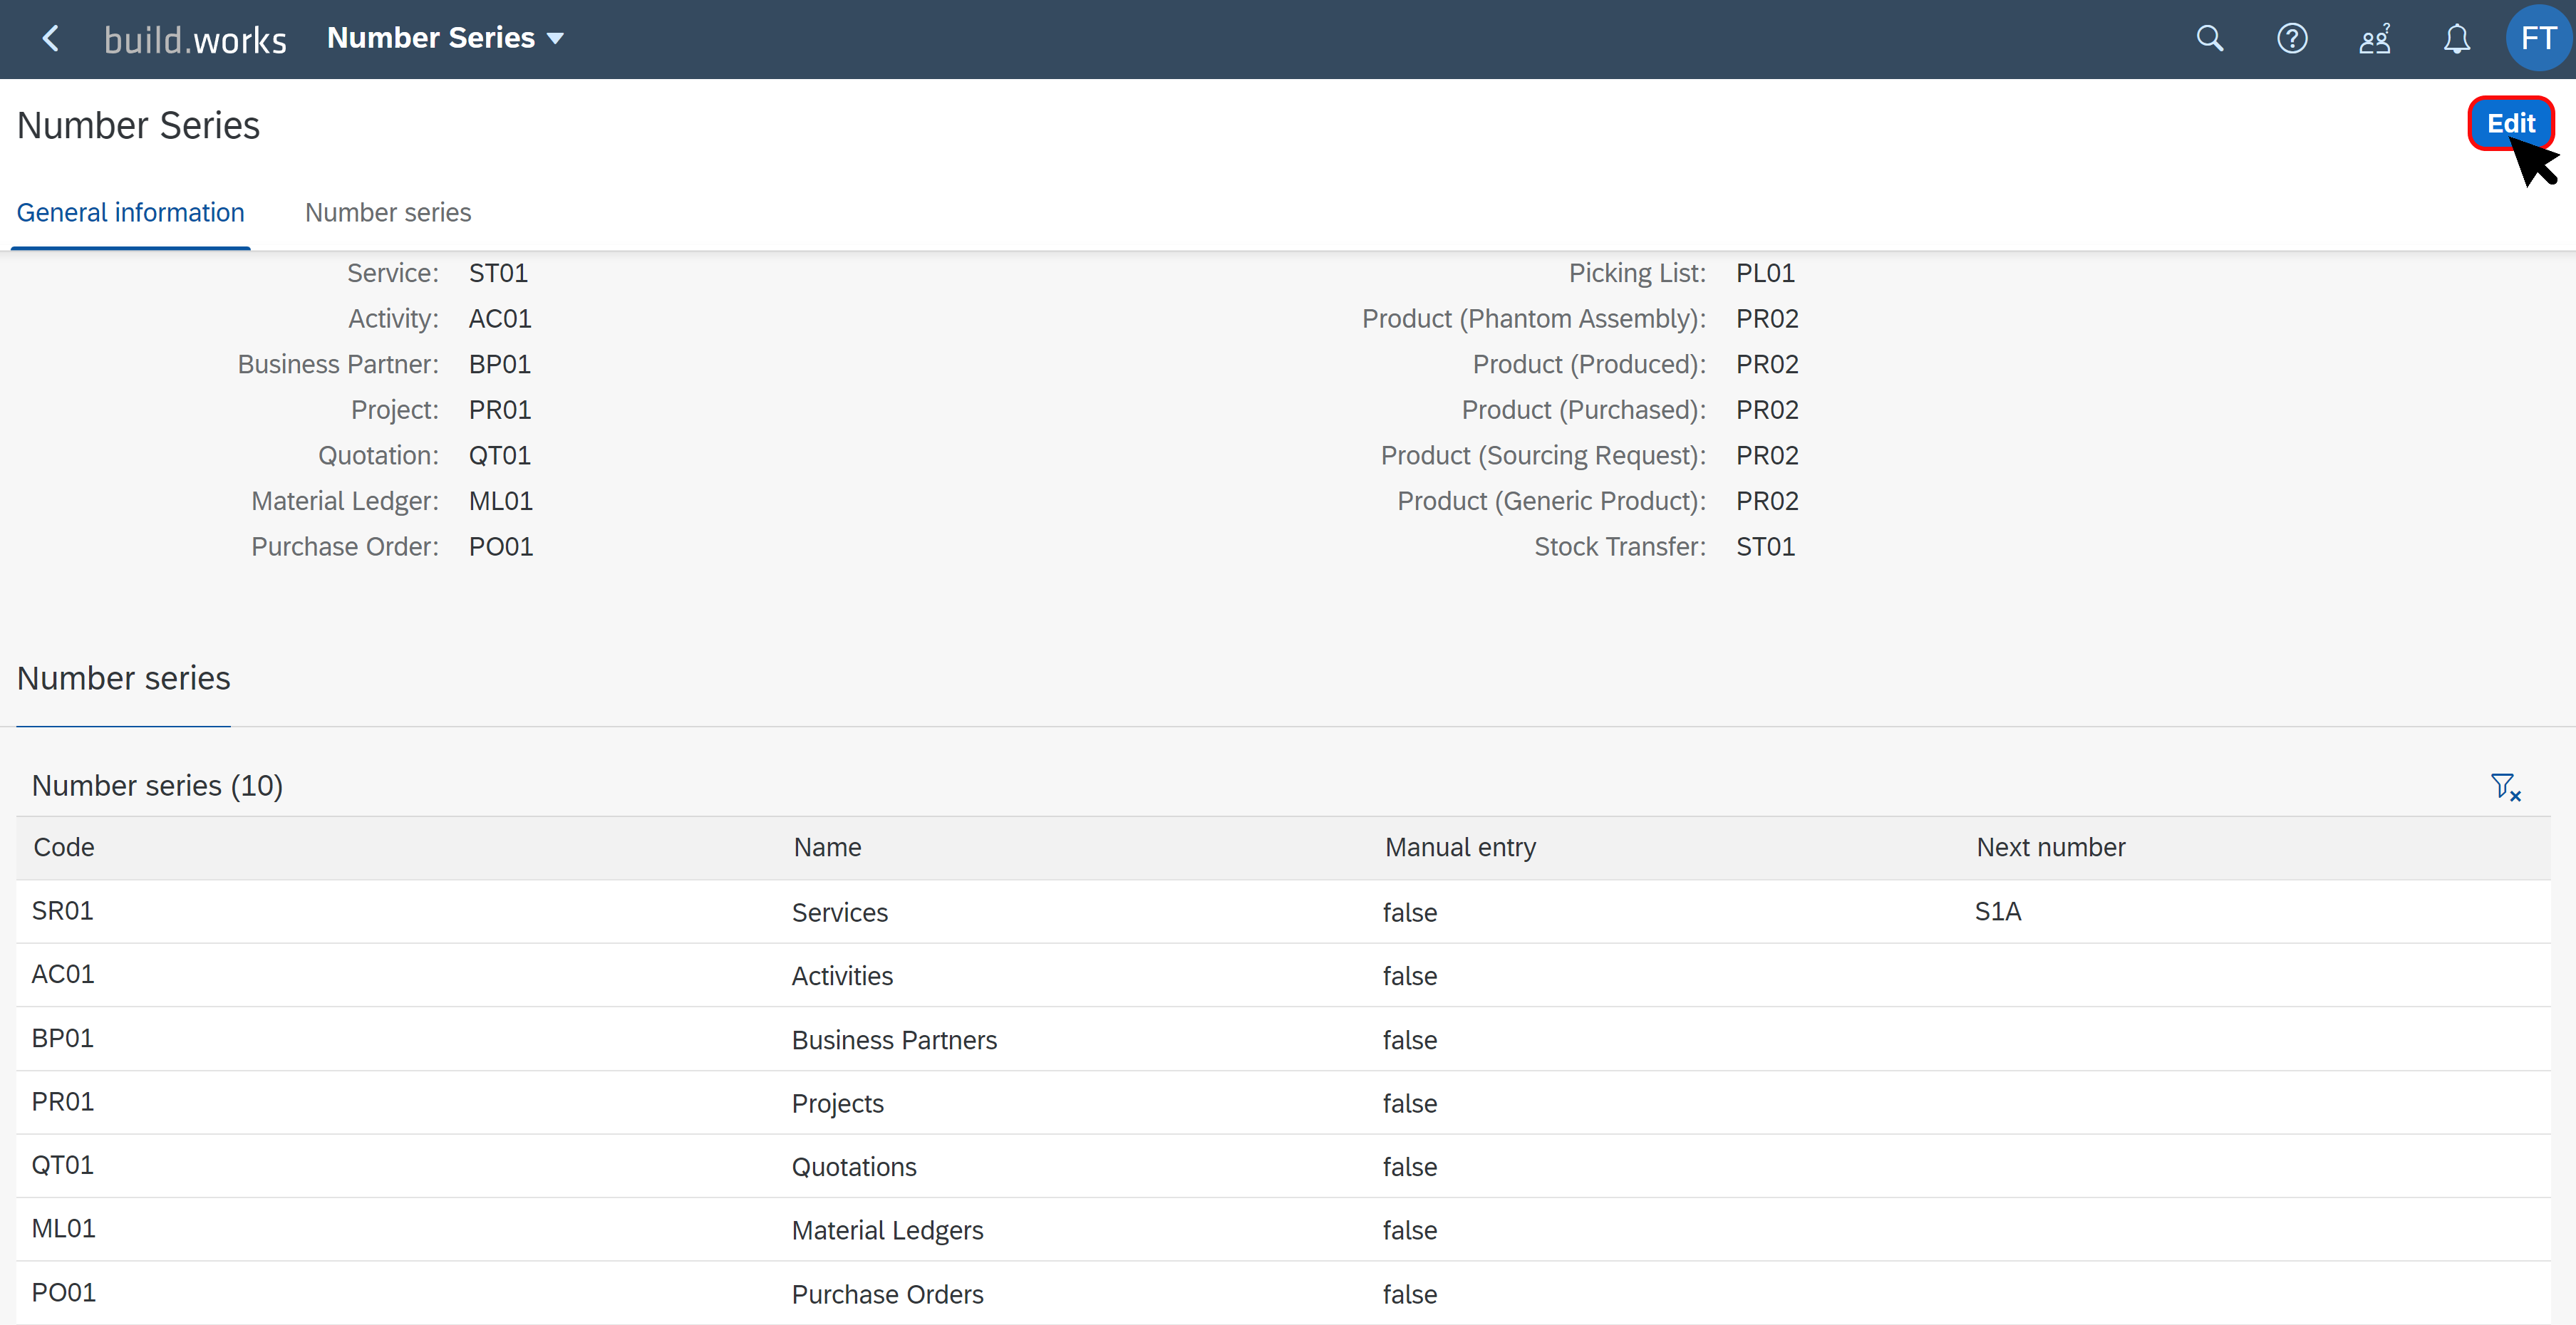The width and height of the screenshot is (2576, 1325).
Task: Click the Edit button
Action: [2510, 123]
